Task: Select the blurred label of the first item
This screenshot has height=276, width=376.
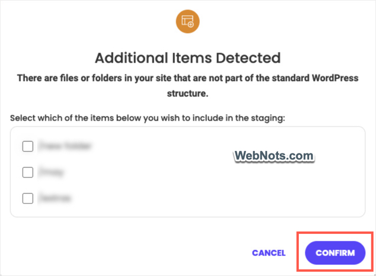Action: pyautogui.click(x=56, y=146)
